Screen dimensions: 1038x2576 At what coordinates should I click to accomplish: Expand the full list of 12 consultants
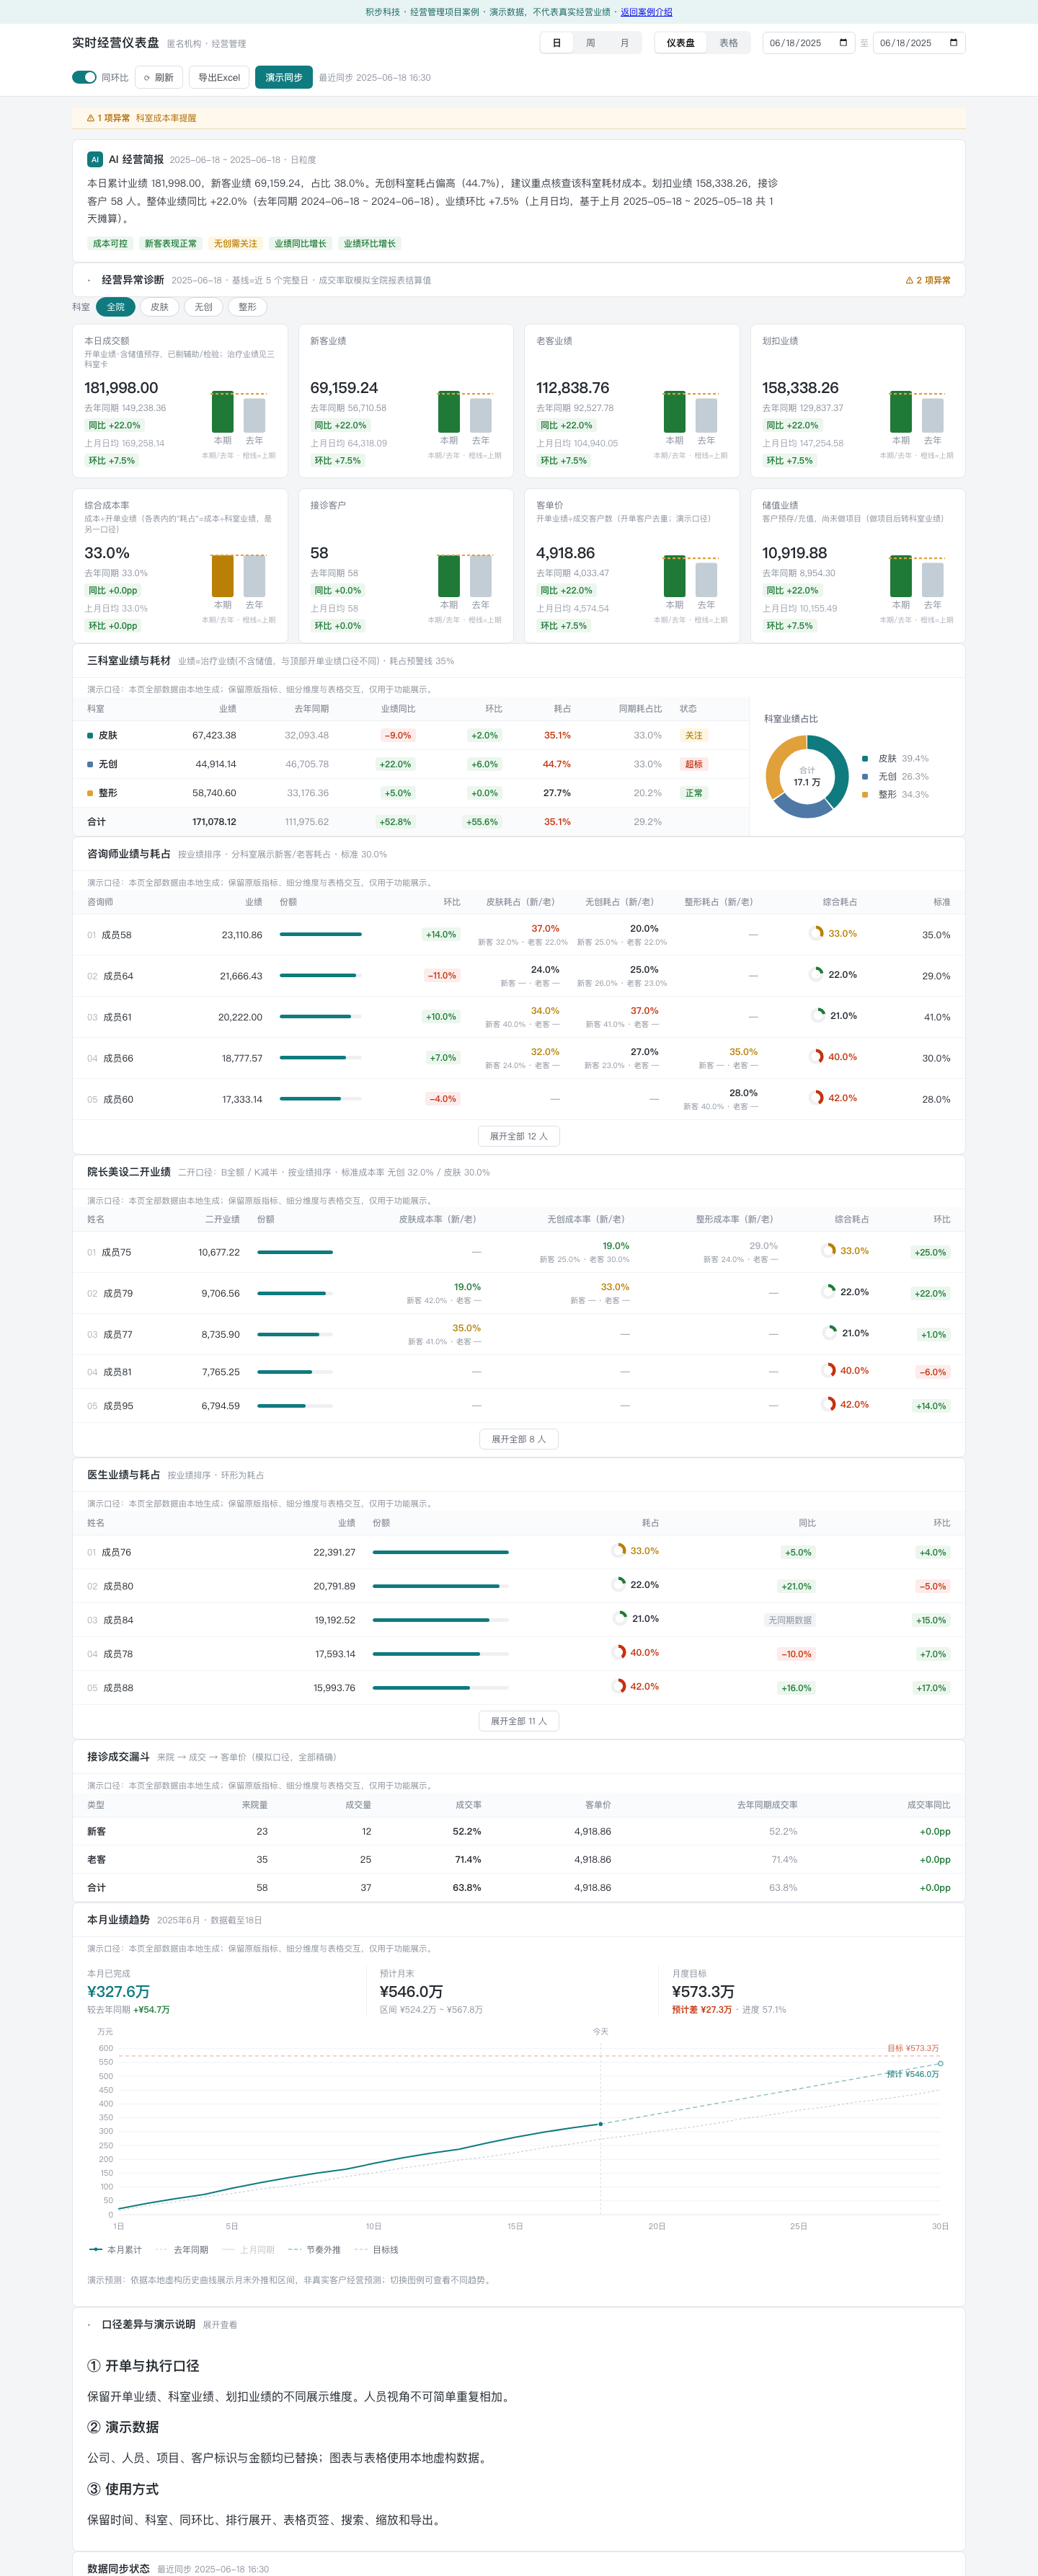tap(519, 1136)
